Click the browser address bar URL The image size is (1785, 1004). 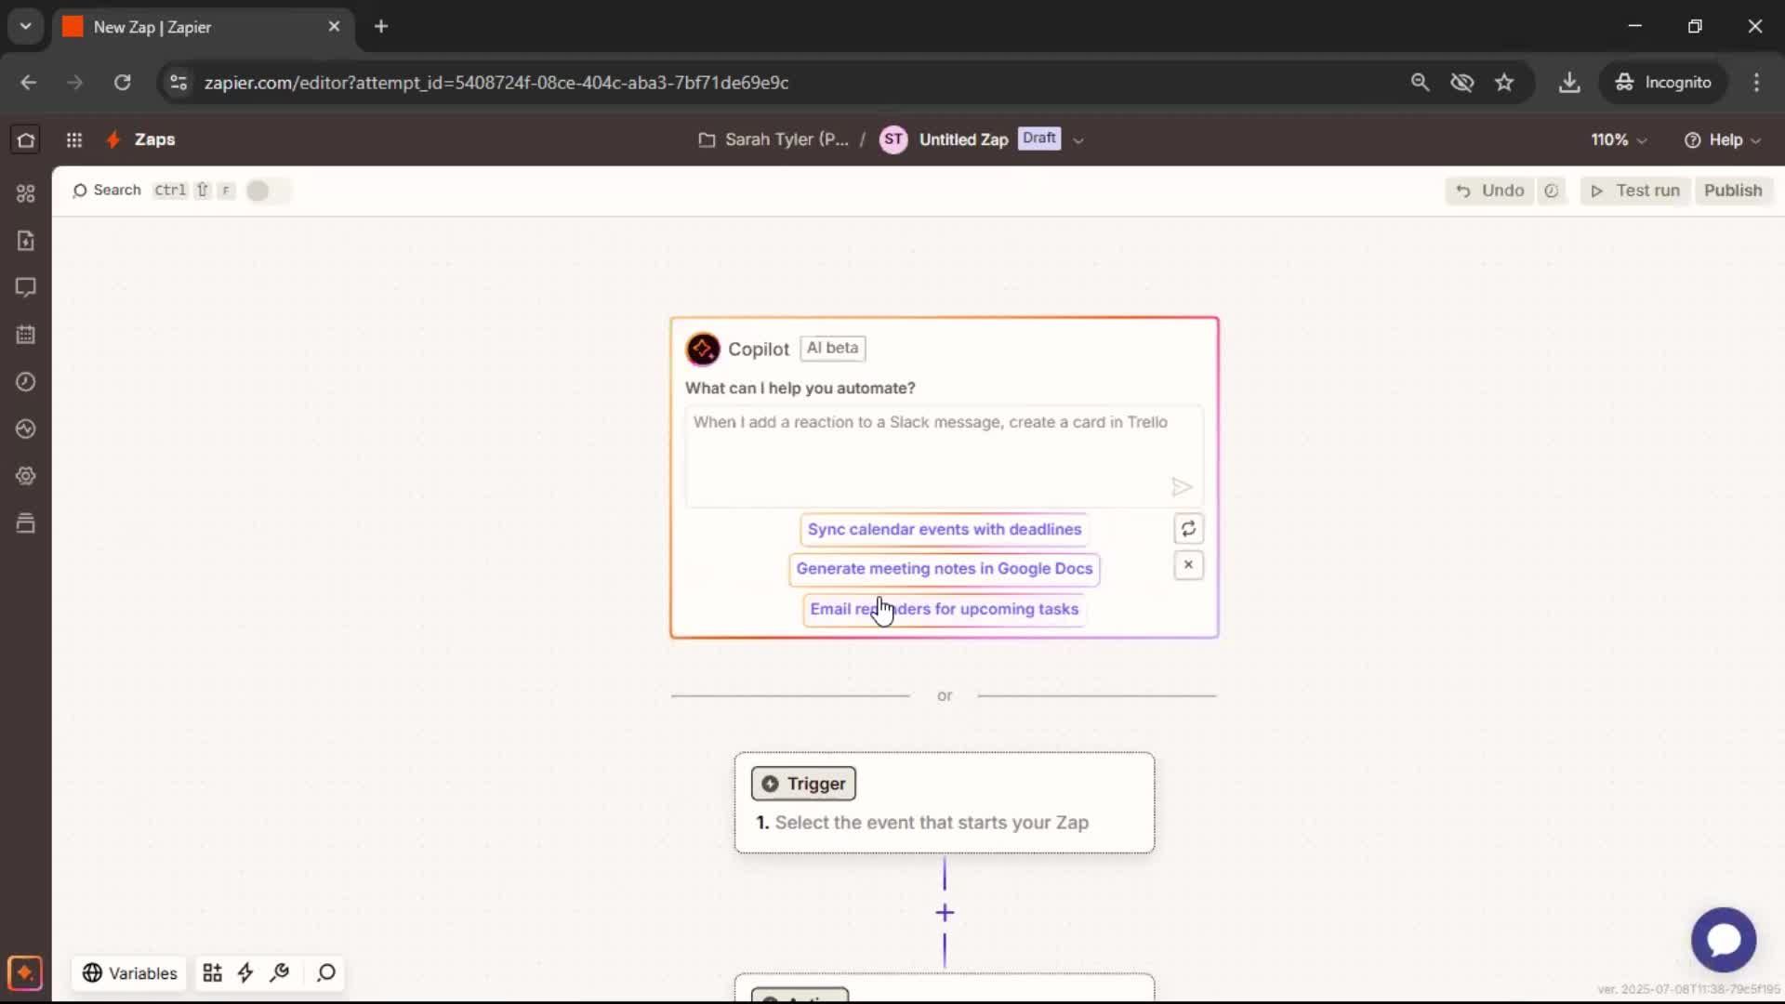pos(496,83)
